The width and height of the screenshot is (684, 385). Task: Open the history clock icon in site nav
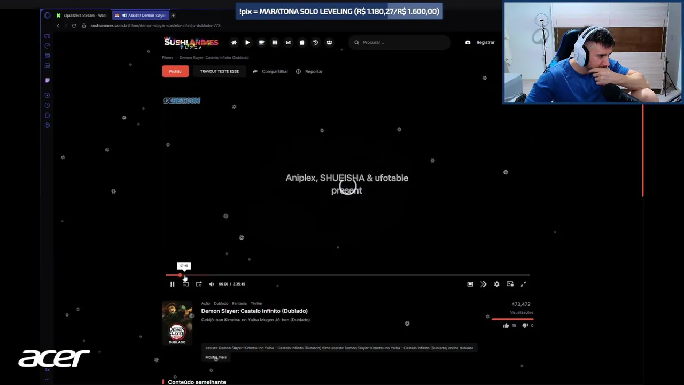315,42
